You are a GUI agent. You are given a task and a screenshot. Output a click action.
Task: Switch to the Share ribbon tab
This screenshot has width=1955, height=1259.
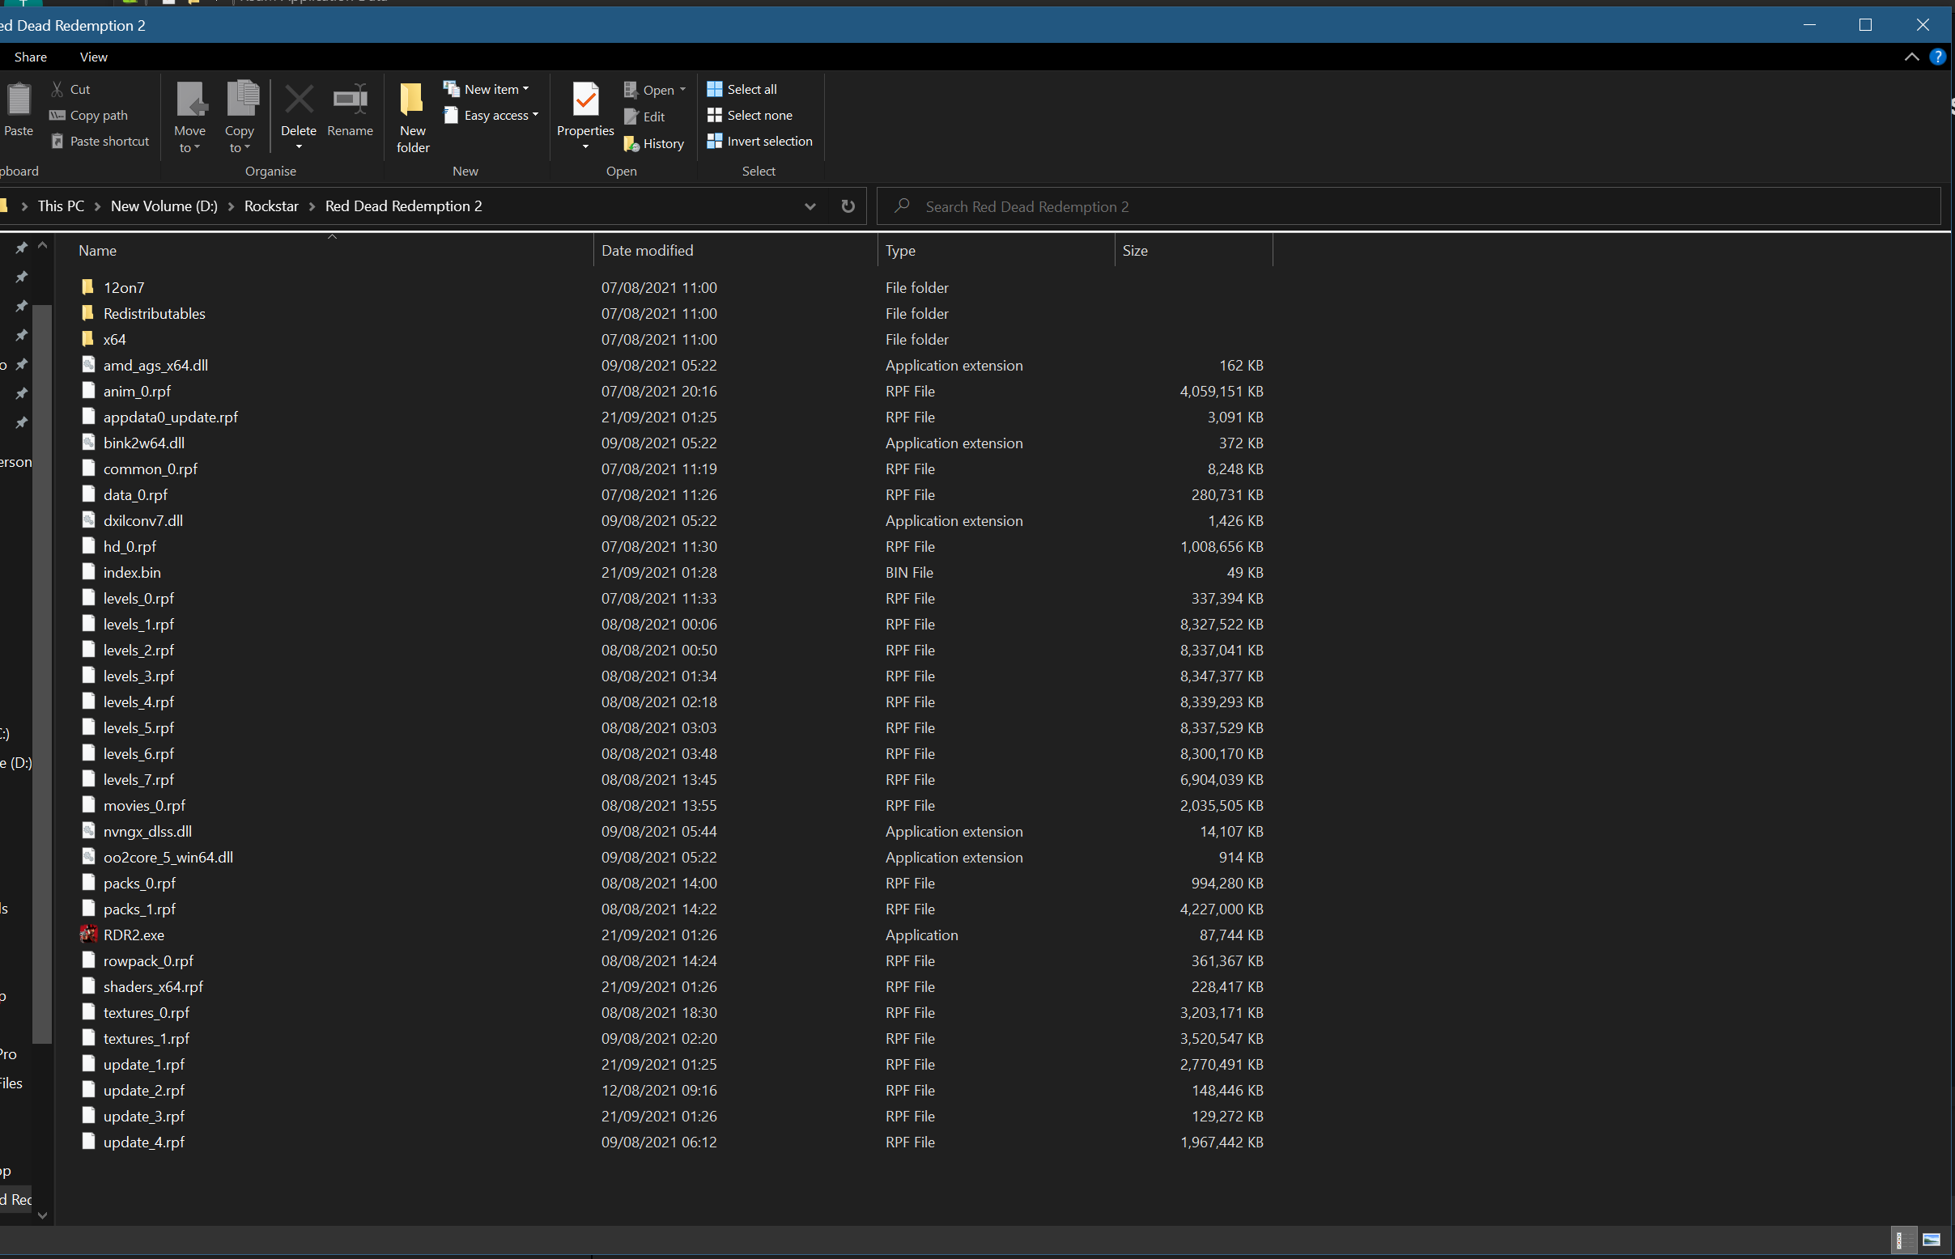pyautogui.click(x=30, y=57)
